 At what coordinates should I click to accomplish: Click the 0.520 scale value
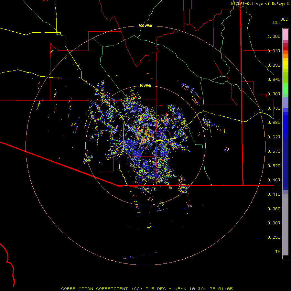pyautogui.click(x=274, y=166)
